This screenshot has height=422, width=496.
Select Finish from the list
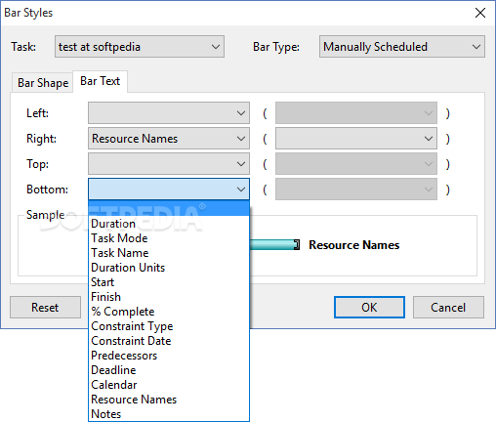click(x=169, y=297)
